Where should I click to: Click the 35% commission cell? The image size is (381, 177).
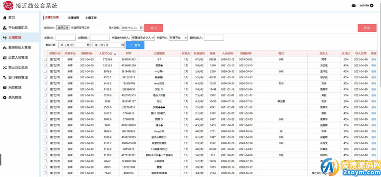pos(346,125)
